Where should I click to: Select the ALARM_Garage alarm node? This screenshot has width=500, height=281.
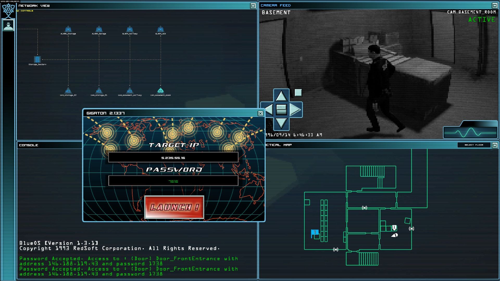pos(99,29)
